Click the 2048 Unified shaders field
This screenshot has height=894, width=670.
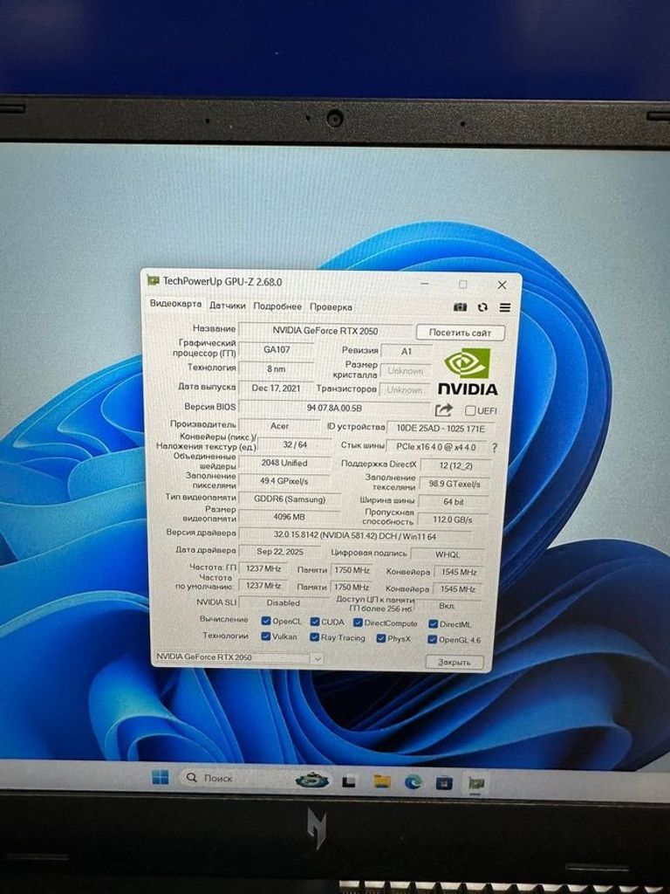(x=284, y=463)
